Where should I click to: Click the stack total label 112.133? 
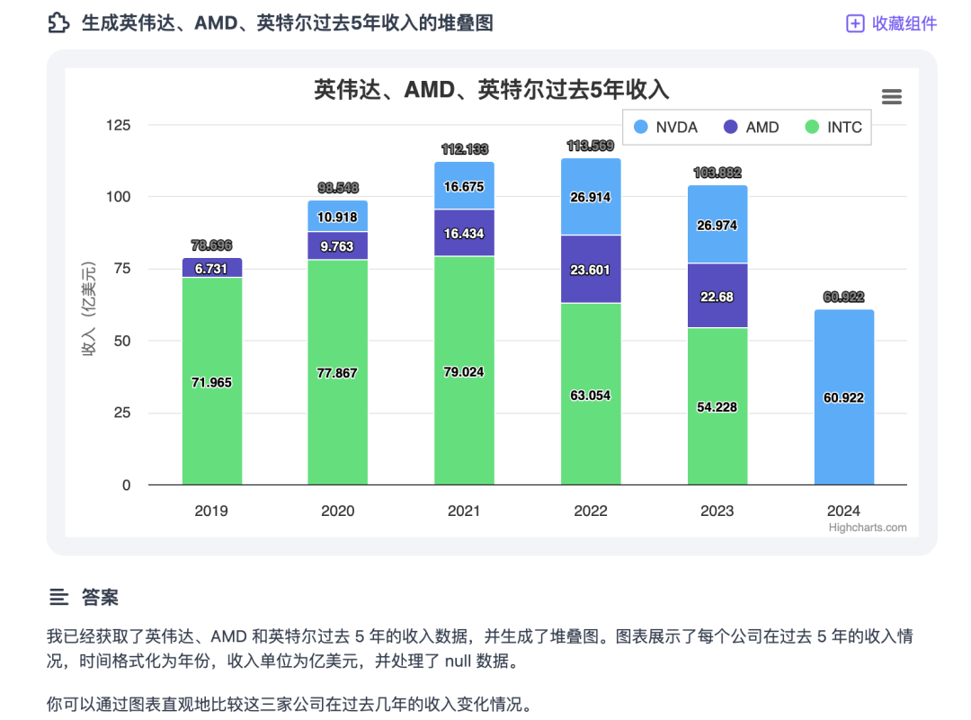(x=465, y=149)
